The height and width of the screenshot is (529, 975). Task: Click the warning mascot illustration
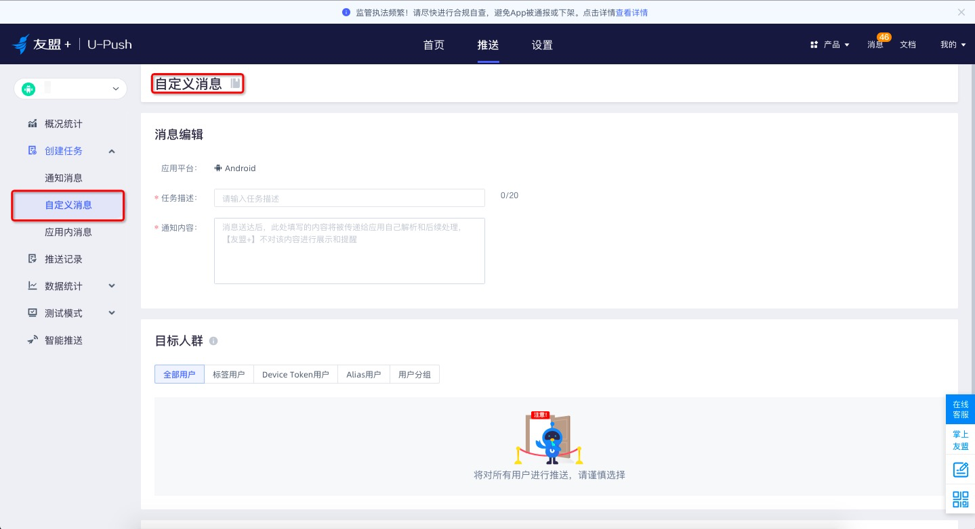(x=549, y=437)
